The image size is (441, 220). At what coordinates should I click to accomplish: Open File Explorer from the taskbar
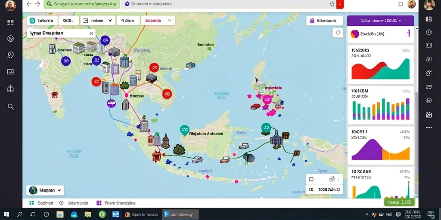88,215
